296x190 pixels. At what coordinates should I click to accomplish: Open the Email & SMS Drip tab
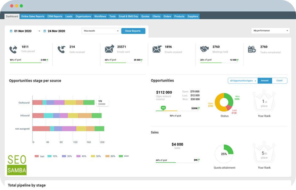coord(128,16)
